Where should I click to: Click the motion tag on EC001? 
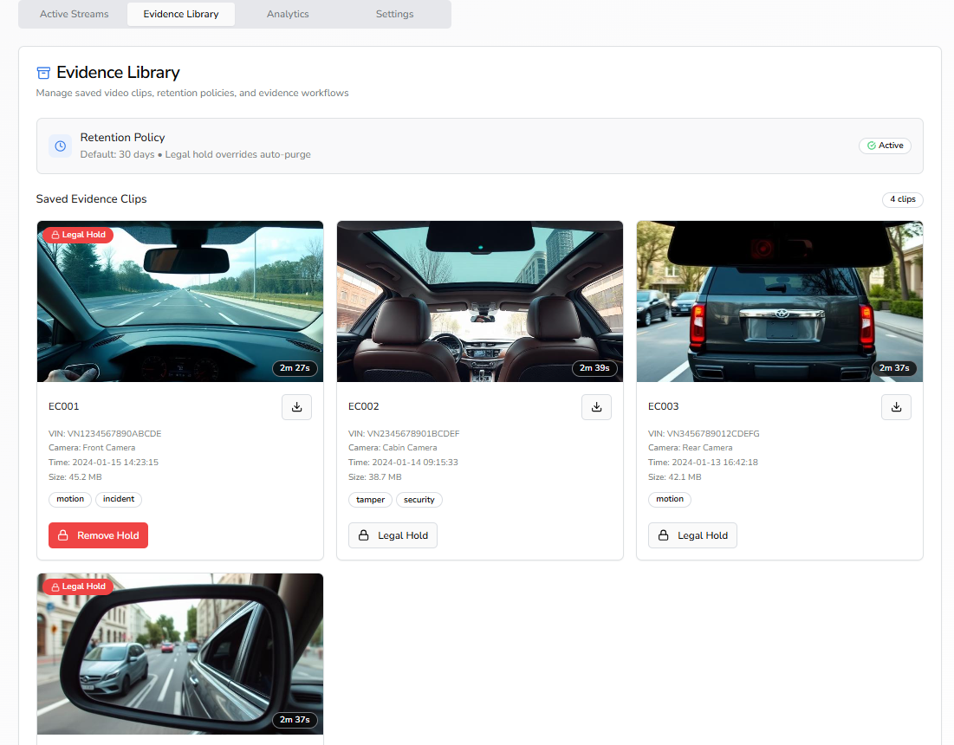click(70, 499)
